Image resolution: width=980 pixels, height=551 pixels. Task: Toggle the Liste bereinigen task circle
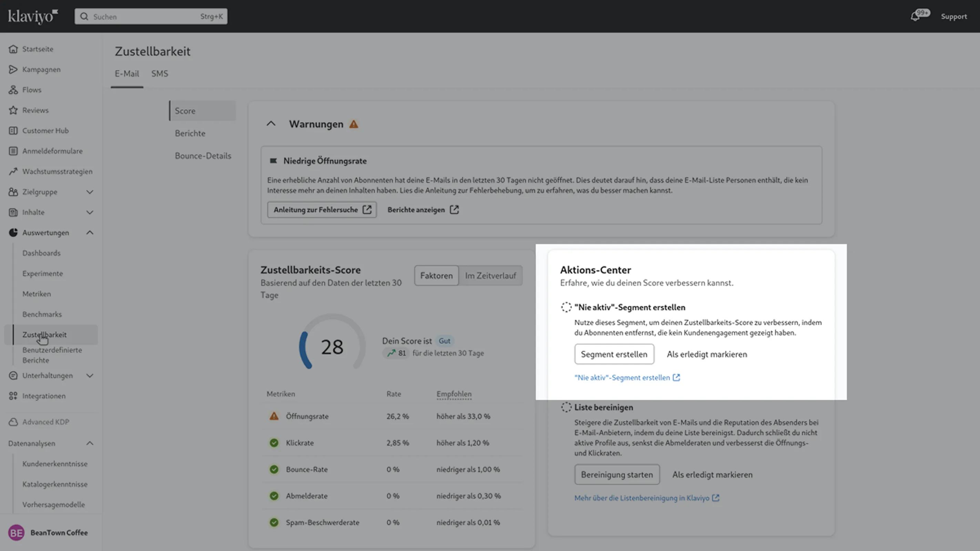(566, 407)
